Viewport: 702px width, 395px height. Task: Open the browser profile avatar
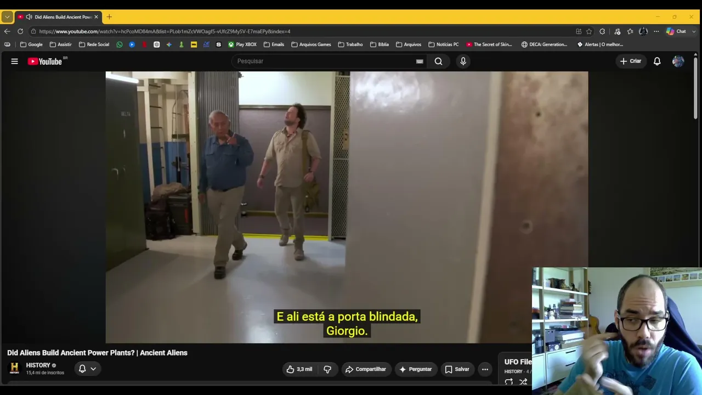click(x=643, y=31)
